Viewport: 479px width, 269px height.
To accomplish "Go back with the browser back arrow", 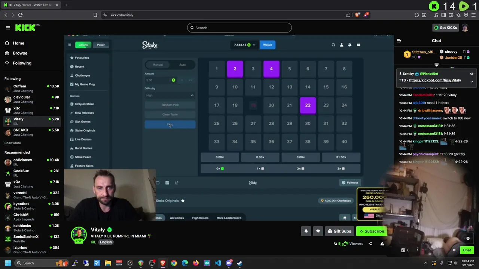I will 5,15.
